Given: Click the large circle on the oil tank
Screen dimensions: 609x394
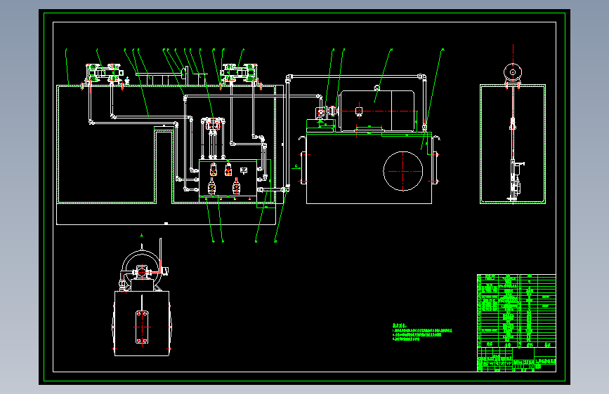Looking at the screenshot, I should 402,171.
